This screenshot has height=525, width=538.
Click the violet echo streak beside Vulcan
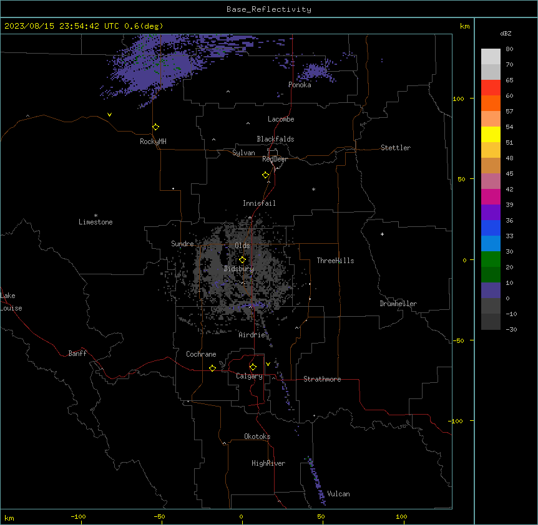pyautogui.click(x=316, y=481)
